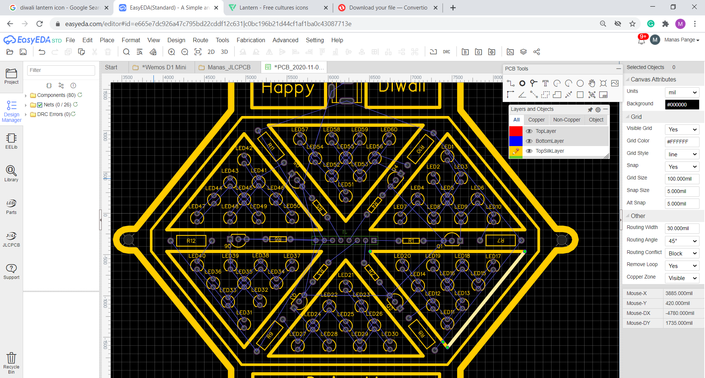
Task: Click the Save icon in toolbar
Action: [23, 52]
